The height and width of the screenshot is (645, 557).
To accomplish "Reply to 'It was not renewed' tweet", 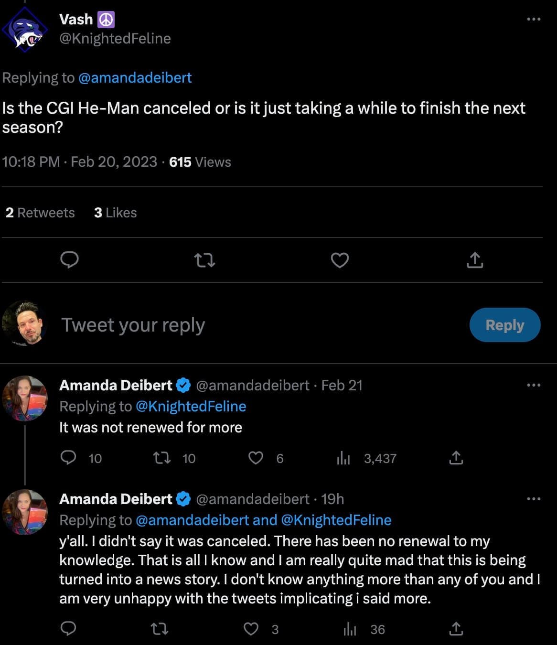I will point(69,458).
